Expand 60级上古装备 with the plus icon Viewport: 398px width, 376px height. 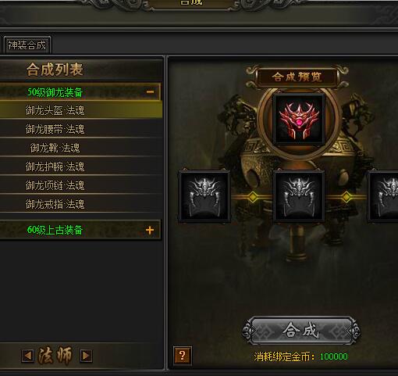(x=150, y=230)
